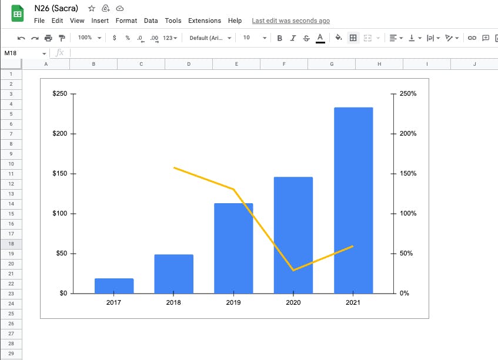Click the M18 name box
Screen dimensions: 498x360
21,53
